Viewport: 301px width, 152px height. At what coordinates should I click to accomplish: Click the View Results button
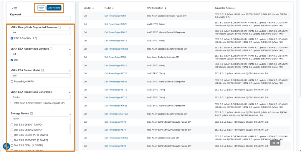pos(54,8)
